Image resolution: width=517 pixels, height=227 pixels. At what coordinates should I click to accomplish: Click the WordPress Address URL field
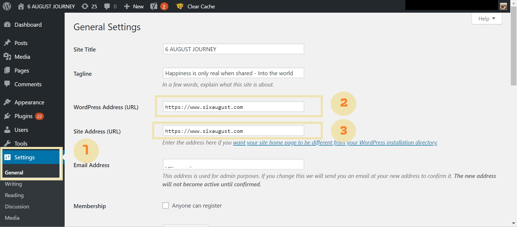(x=233, y=107)
